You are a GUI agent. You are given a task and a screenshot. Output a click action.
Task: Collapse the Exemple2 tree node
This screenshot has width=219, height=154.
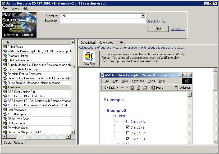(105, 110)
